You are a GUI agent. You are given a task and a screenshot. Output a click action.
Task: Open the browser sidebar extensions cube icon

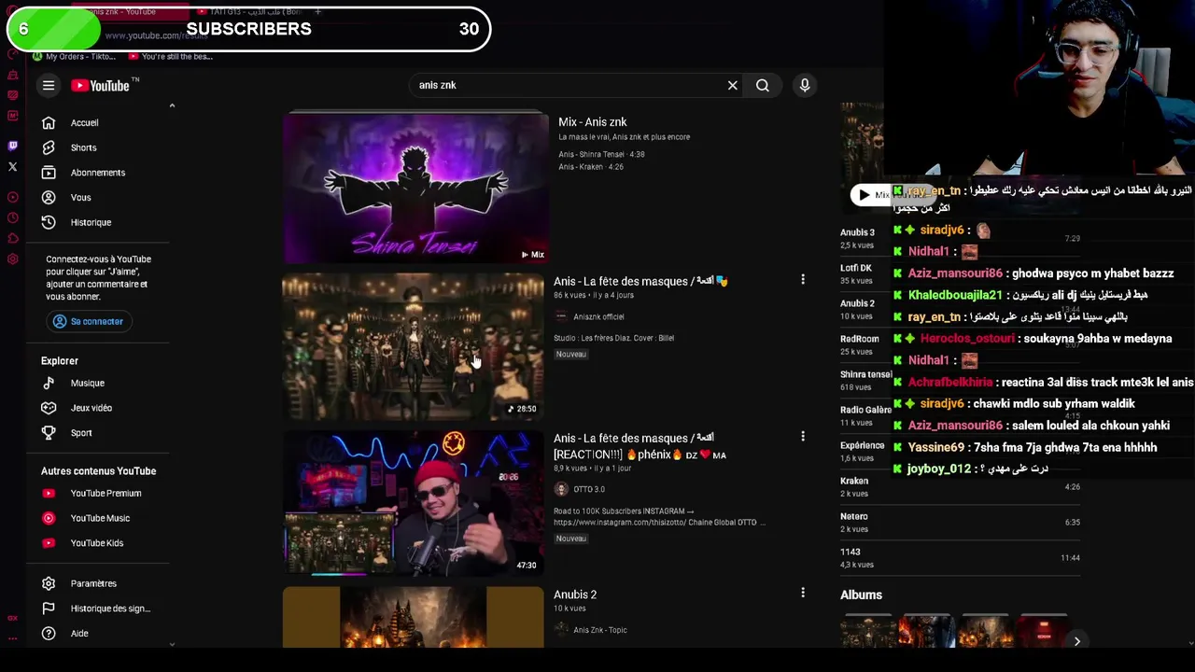point(12,238)
